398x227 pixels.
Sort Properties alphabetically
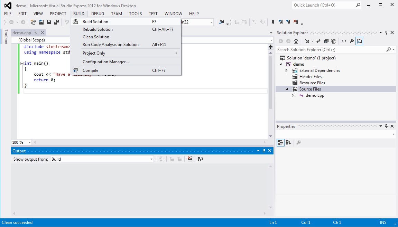coord(288,143)
